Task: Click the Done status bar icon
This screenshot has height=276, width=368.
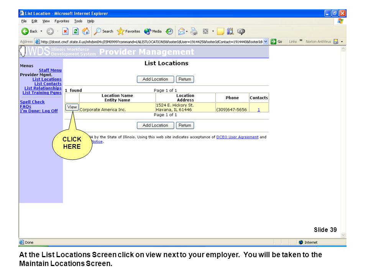Action: 21,242
